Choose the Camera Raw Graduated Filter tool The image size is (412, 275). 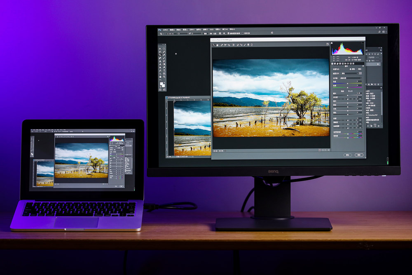click(248, 45)
